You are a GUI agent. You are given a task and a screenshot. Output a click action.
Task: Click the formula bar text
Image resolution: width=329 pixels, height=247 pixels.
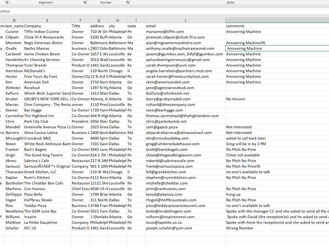(x=5, y=11)
